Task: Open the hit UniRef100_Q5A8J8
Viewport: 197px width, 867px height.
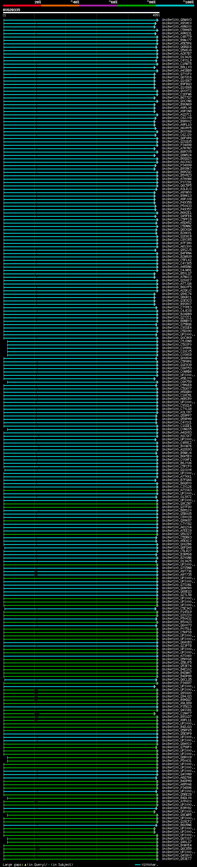Action: tap(177, 50)
